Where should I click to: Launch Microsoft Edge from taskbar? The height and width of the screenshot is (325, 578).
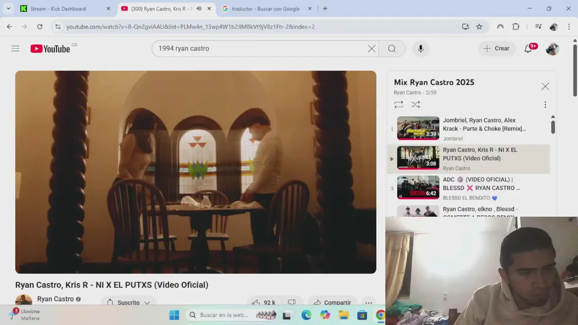(306, 315)
